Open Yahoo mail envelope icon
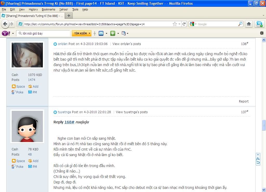 point(101,33)
